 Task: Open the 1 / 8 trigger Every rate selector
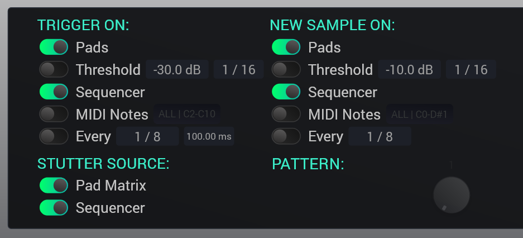click(147, 136)
